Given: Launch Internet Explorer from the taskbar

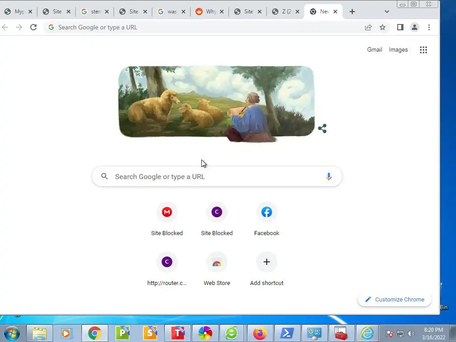Looking at the screenshot, I should coord(367,333).
